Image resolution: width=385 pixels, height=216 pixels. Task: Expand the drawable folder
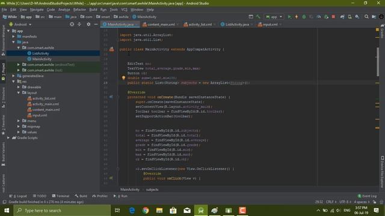19,87
